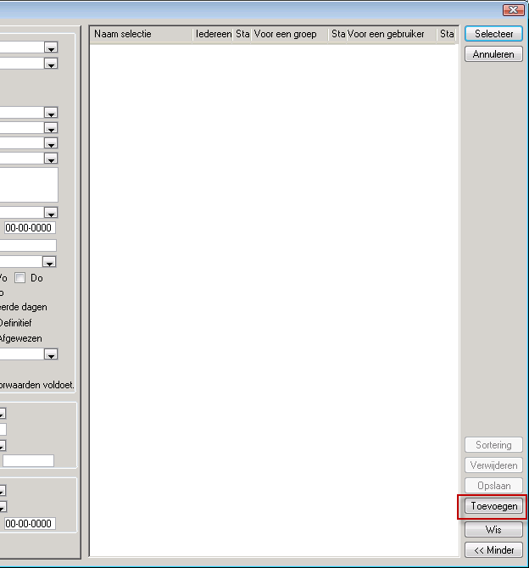Click the Selecteer button
Image resolution: width=529 pixels, height=568 pixels.
click(493, 34)
